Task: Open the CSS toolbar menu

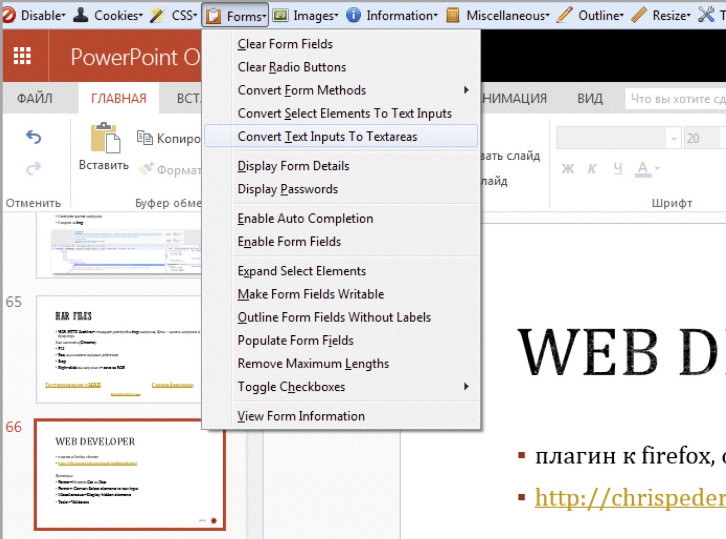Action: (174, 15)
